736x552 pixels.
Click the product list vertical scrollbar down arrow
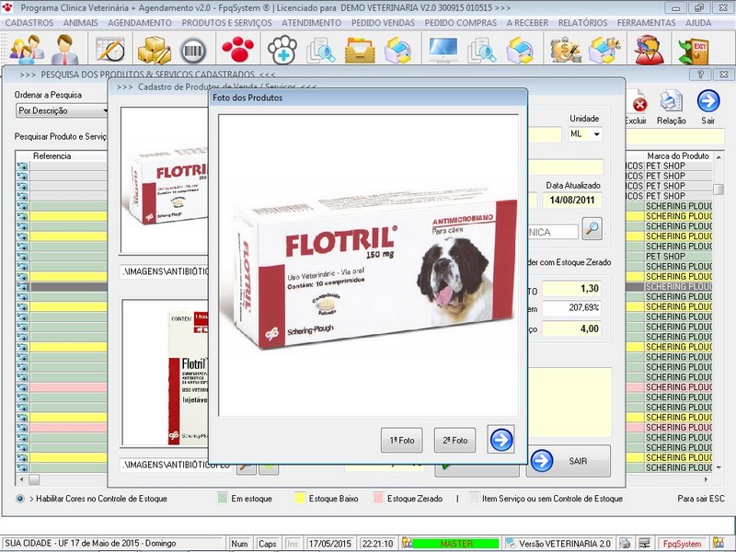click(x=719, y=467)
